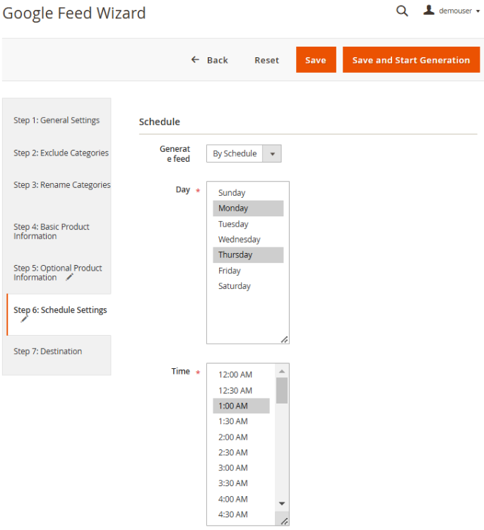
Task: Click pencil icon under Step 6
Action: coord(24,319)
